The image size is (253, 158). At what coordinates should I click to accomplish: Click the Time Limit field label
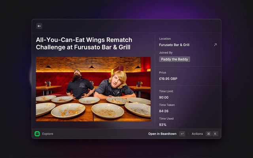click(x=166, y=91)
